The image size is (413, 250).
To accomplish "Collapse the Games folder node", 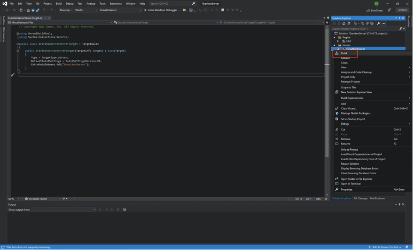I will (334, 45).
